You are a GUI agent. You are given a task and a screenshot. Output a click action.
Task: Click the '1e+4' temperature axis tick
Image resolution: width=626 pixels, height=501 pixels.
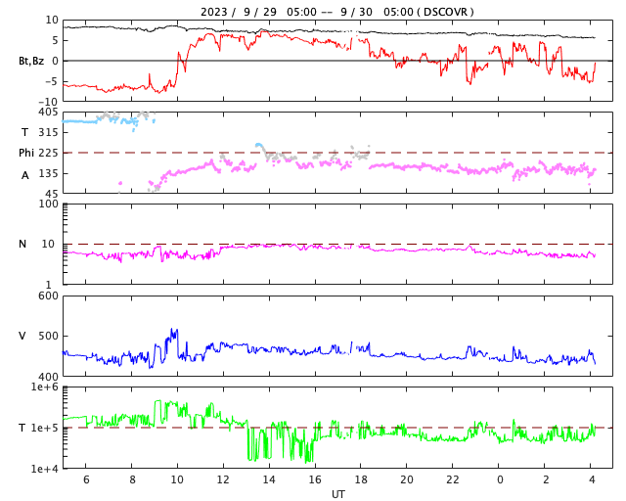[x=45, y=469]
